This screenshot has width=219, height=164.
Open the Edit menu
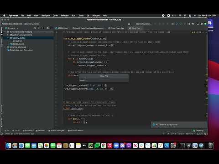[29, 15]
